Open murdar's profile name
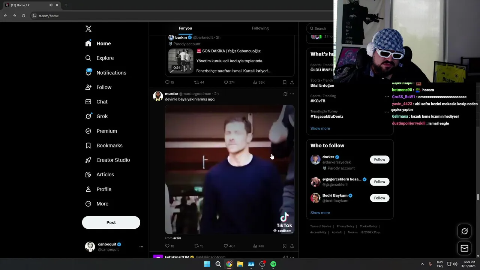Screen dimensions: 480x270 pyautogui.click(x=171, y=94)
